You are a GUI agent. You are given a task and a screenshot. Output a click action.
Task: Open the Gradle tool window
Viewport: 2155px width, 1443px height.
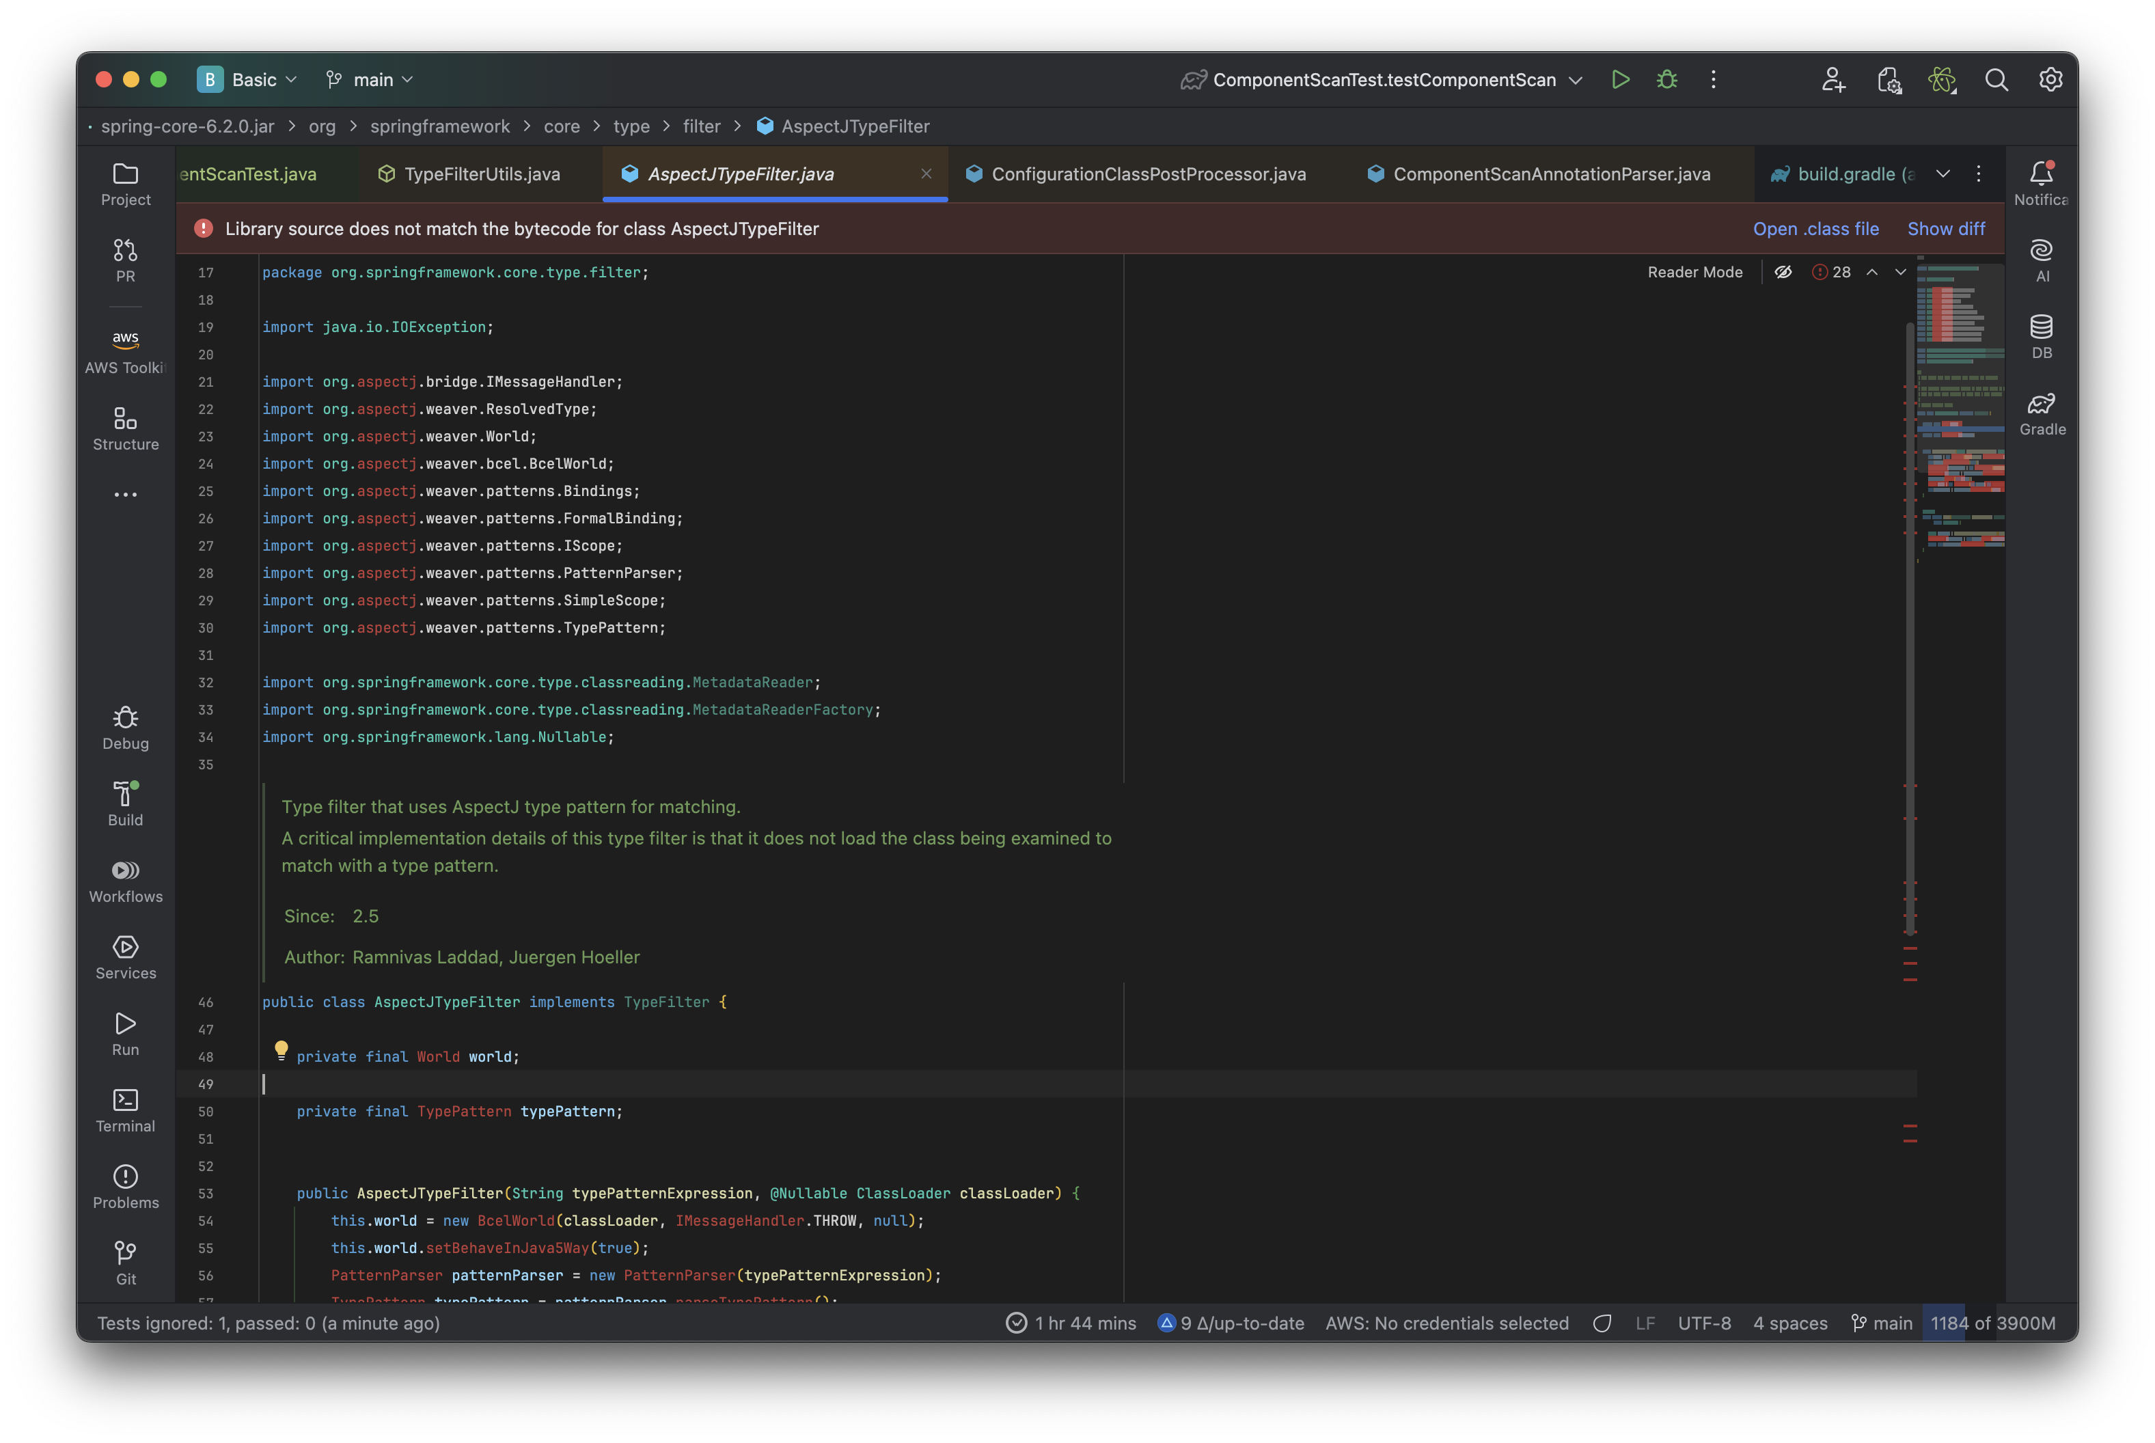[x=2042, y=413]
